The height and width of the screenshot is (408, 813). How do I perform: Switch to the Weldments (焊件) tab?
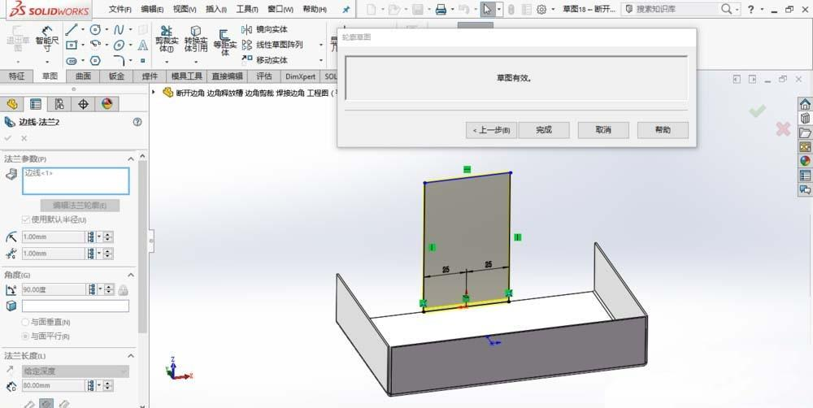coord(150,76)
